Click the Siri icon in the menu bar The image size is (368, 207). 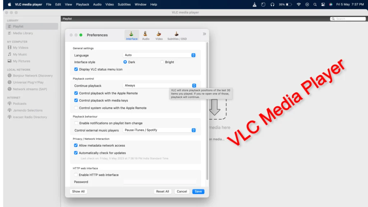click(x=331, y=4)
